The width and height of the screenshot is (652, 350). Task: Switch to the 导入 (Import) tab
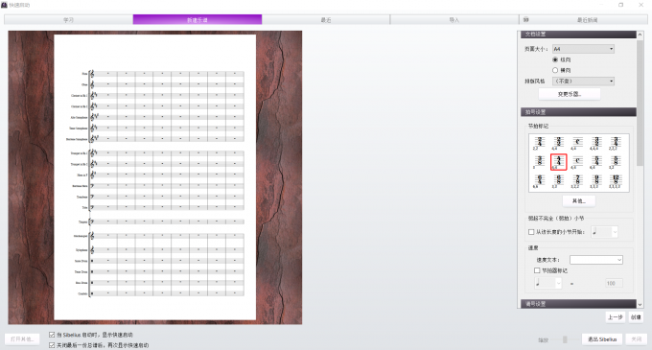pyautogui.click(x=454, y=19)
